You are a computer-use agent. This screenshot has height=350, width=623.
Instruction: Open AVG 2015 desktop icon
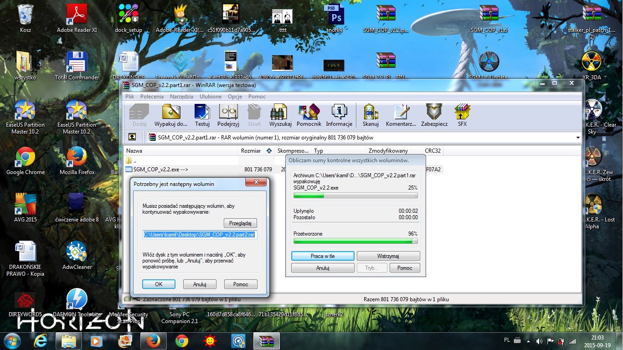tap(26, 208)
